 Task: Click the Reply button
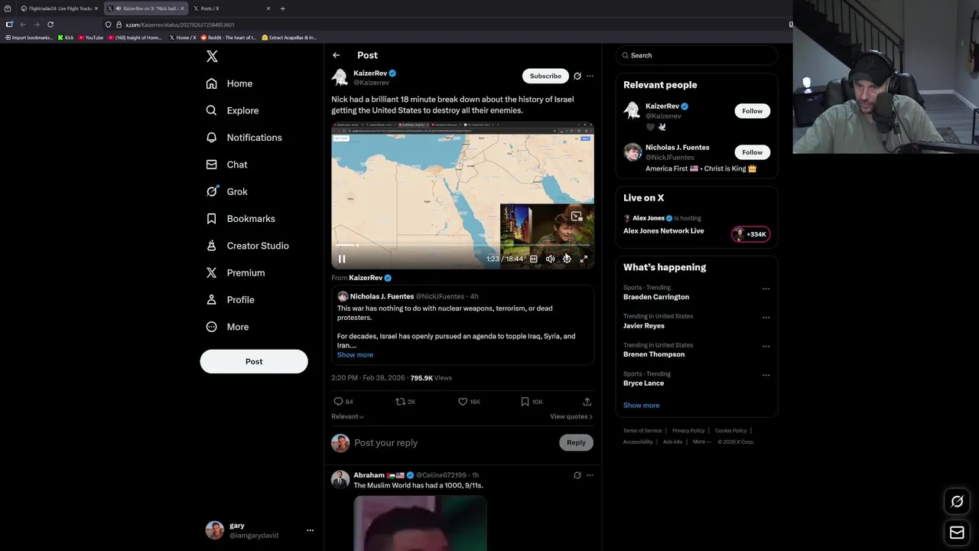pos(576,442)
